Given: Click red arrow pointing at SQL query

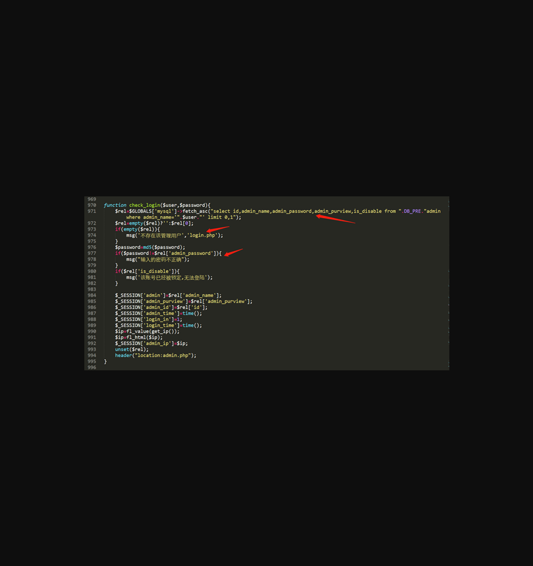Looking at the screenshot, I should (335, 219).
